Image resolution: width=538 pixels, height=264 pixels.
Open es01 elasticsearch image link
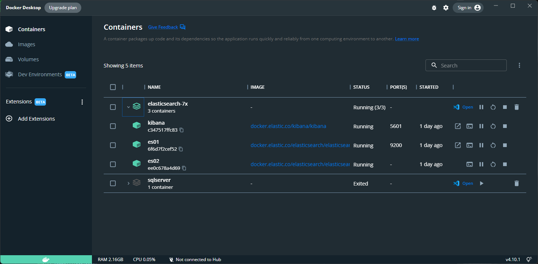[300, 145]
